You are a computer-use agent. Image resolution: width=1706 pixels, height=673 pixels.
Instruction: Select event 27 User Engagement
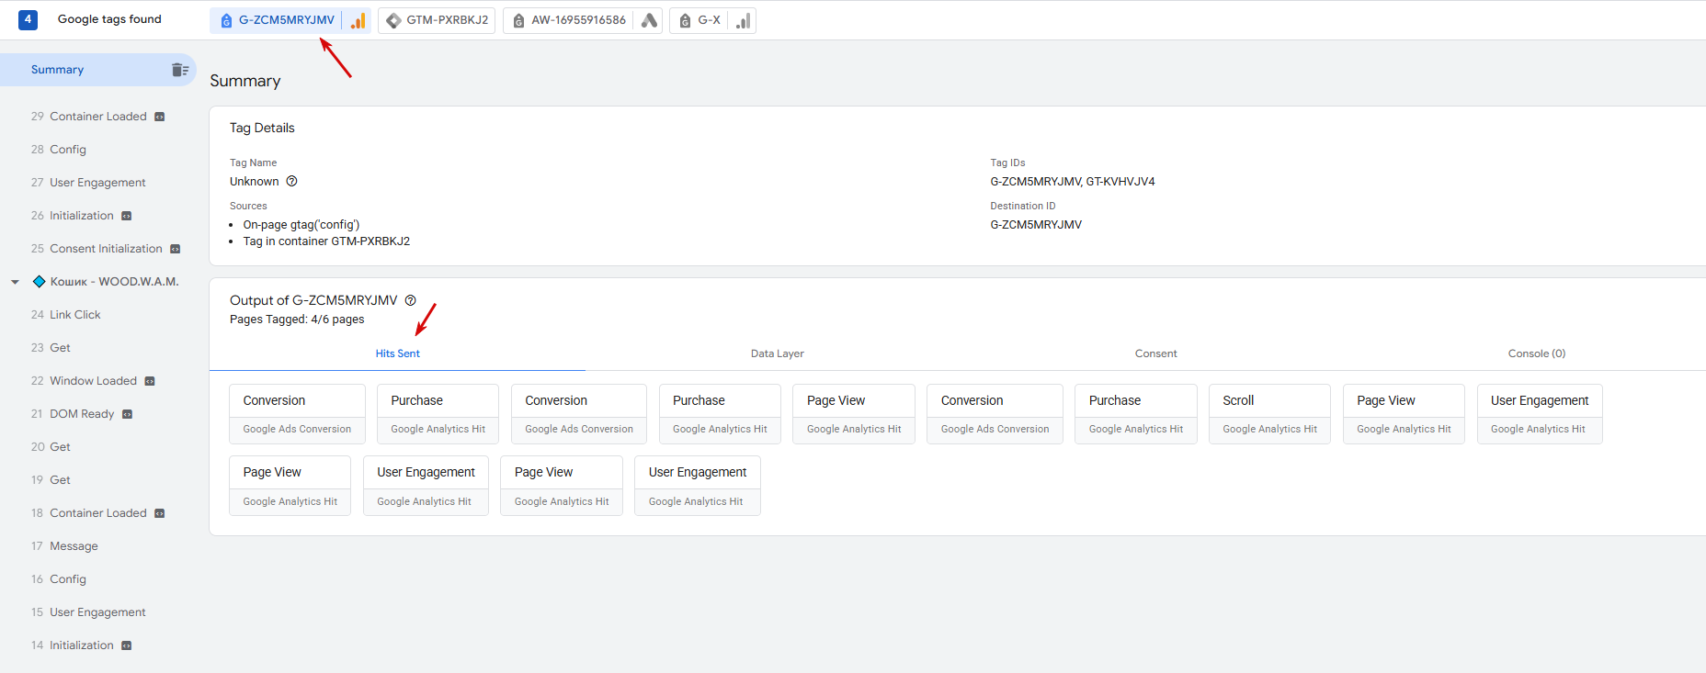pos(98,183)
